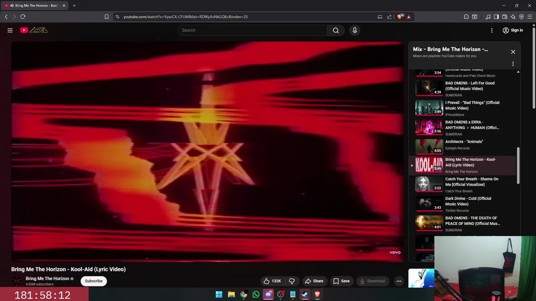Click Shame On Me thumbnail 3:22
This screenshot has width=536, height=301.
pos(429,184)
